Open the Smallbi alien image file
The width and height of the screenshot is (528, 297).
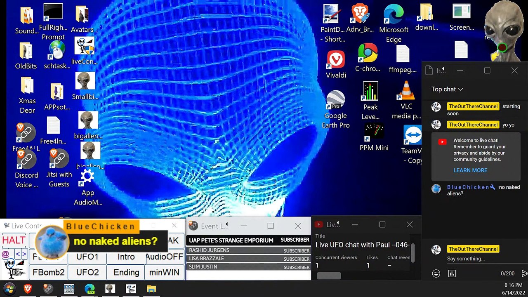pos(85,86)
